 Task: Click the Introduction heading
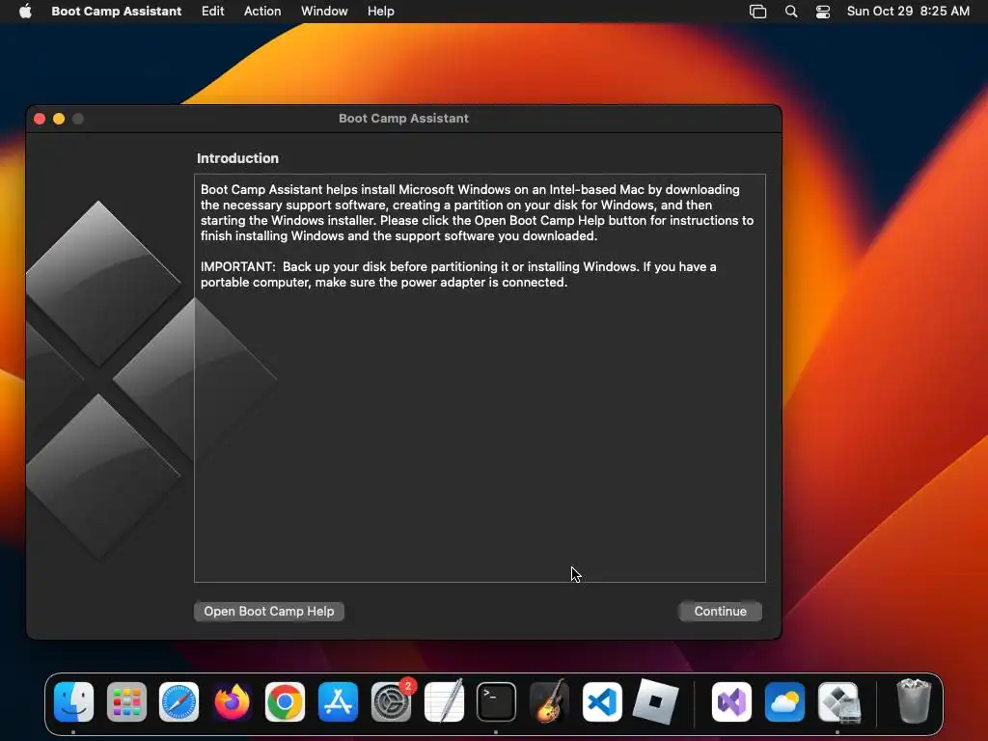237,158
